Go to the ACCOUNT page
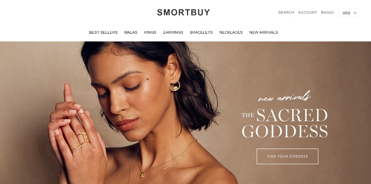 307,13
